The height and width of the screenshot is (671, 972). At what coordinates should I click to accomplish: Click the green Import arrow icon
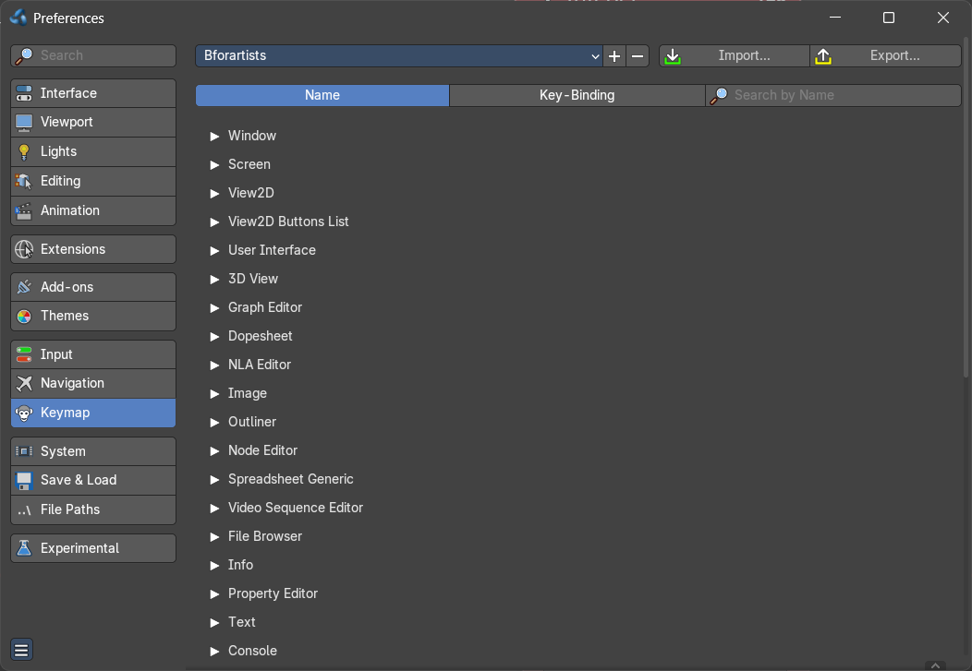coord(673,56)
